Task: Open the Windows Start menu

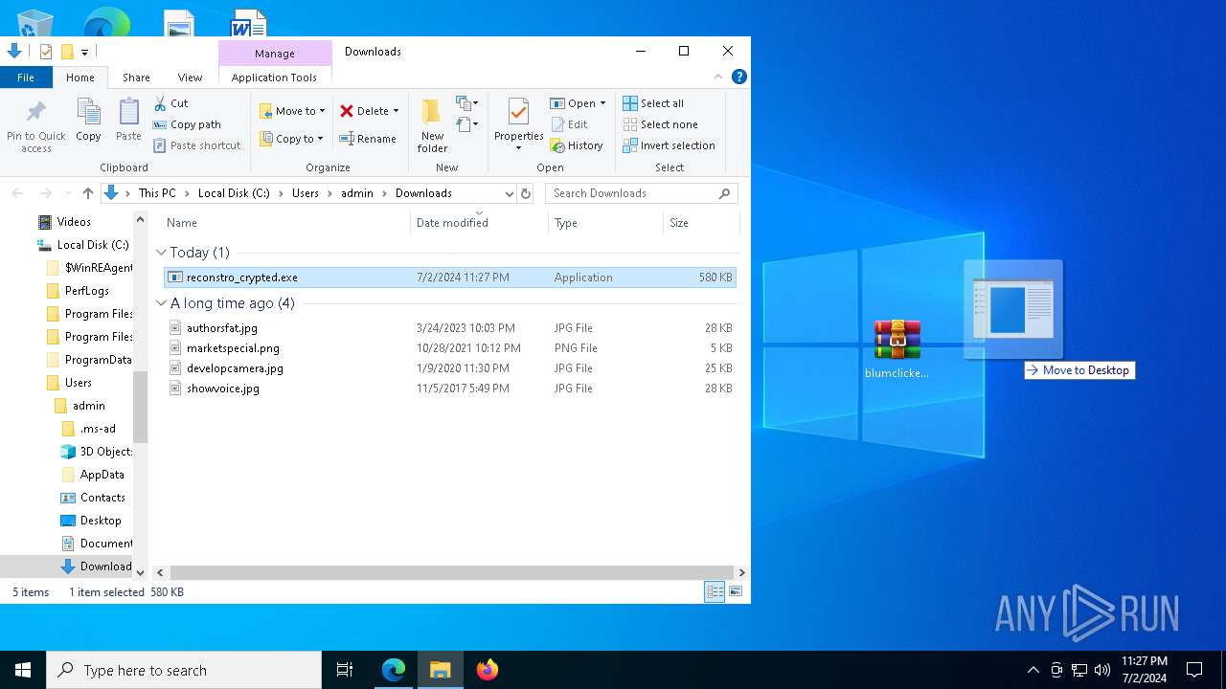Action: [23, 670]
